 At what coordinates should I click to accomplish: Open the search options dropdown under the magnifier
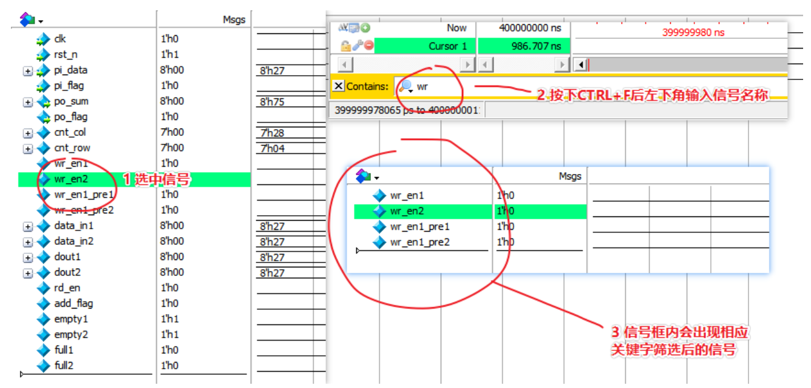410,91
